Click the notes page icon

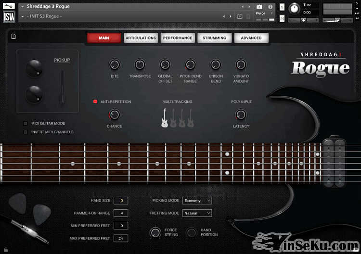pos(13,36)
